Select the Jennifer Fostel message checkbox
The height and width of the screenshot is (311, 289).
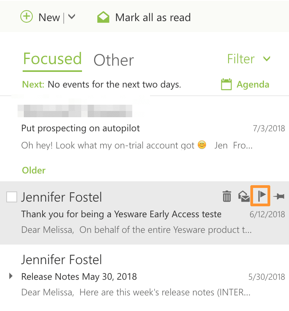pyautogui.click(x=12, y=197)
